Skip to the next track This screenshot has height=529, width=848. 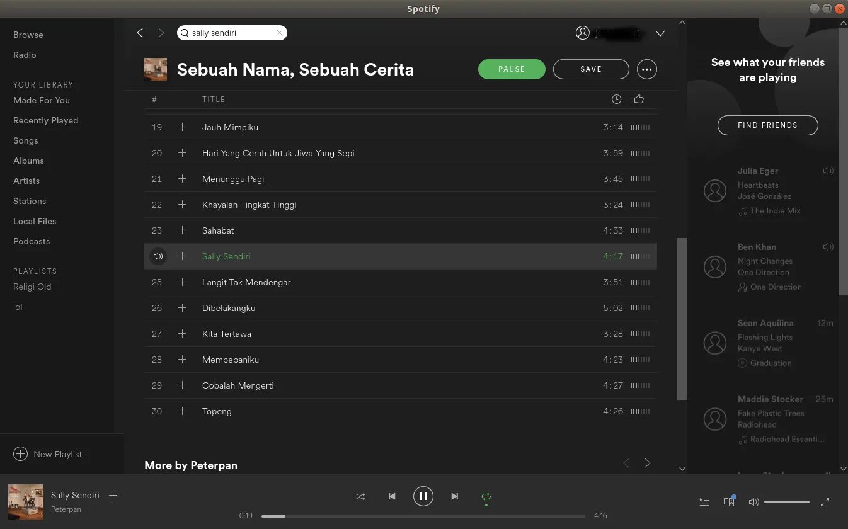click(454, 496)
